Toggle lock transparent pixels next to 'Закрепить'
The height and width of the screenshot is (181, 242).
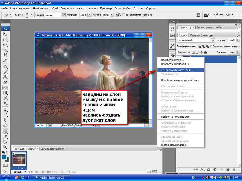(x=194, y=52)
